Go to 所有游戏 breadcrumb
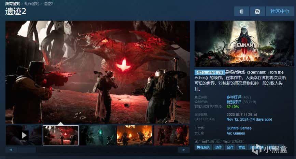This screenshot has height=159, width=296. [13, 4]
